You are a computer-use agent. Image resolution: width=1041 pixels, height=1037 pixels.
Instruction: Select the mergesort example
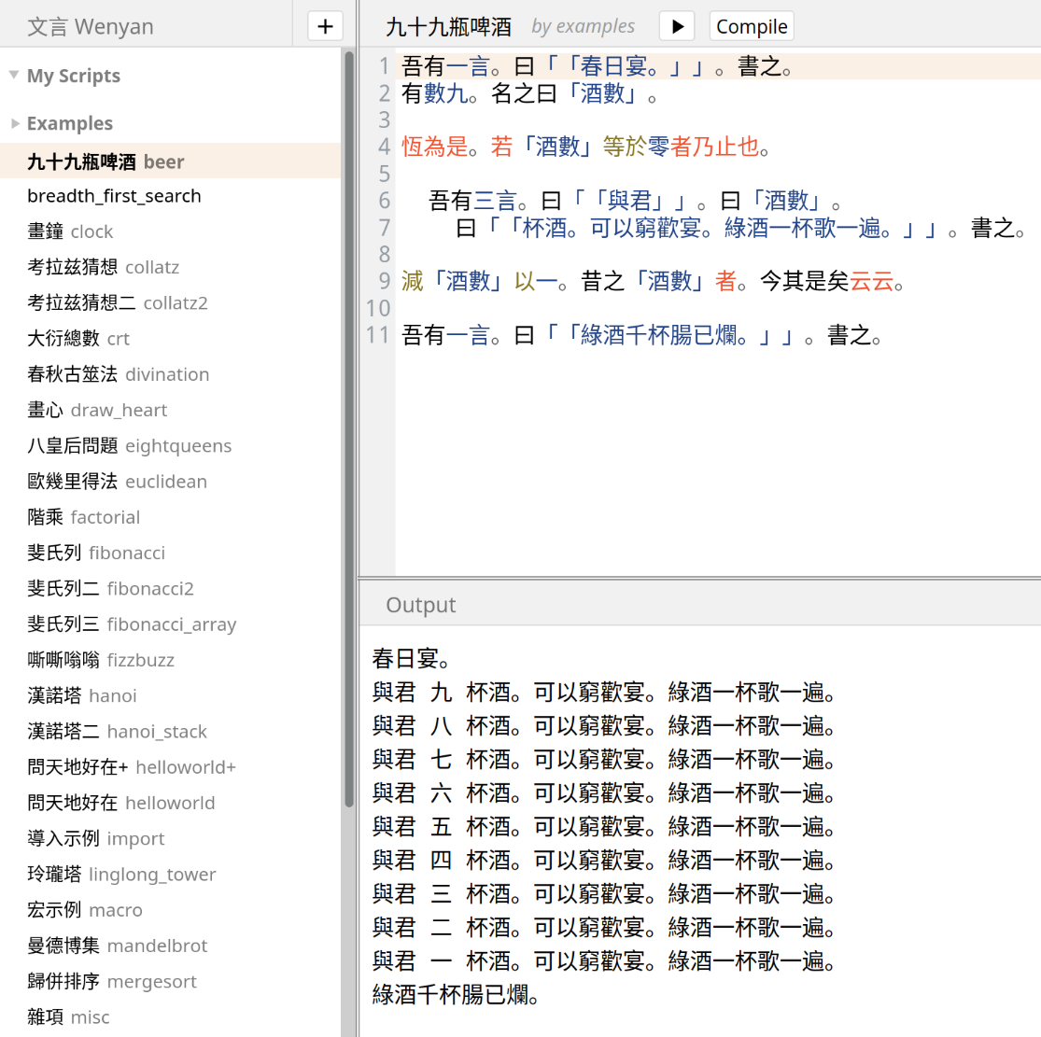(x=112, y=982)
